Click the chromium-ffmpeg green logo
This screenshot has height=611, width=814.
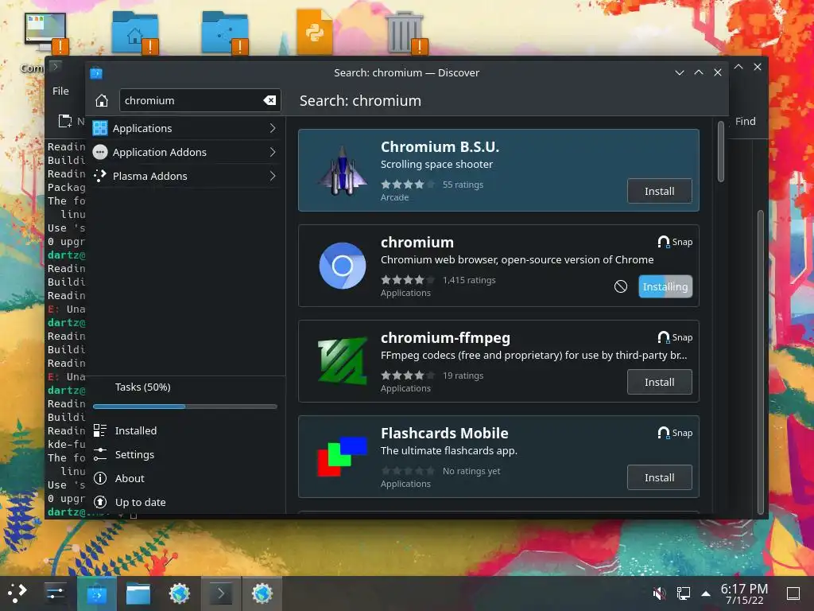342,361
